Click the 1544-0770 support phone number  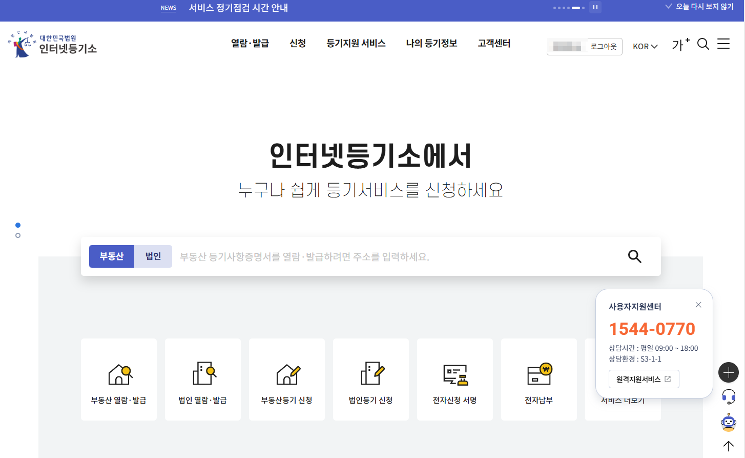click(x=652, y=329)
